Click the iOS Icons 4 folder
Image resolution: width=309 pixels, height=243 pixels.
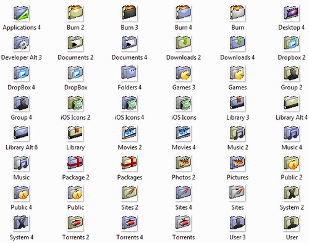[x=129, y=103]
